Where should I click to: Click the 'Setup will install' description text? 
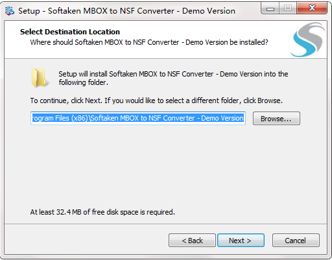[173, 78]
